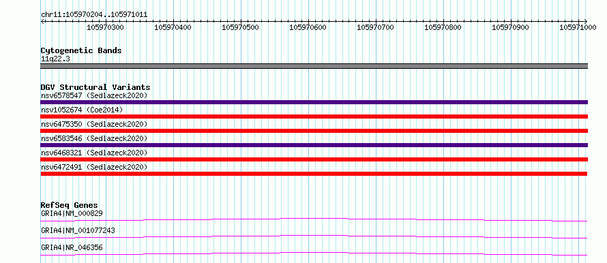
Task: Open the nsv1052674 (Coe2014) variant label
Action: click(x=81, y=110)
